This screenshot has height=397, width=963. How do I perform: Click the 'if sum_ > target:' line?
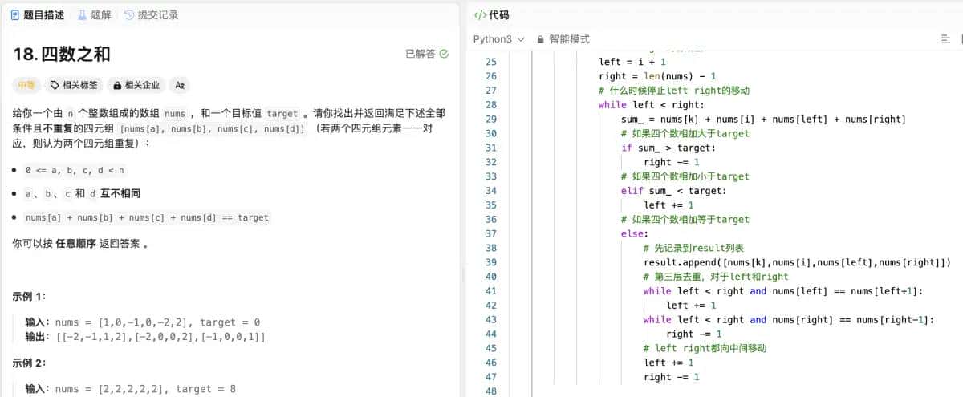click(668, 148)
